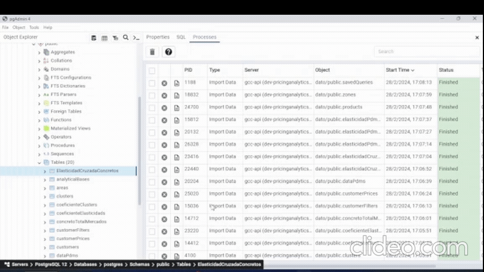Expand the clusters table node
Screen dimensions: 484x272
45,197
